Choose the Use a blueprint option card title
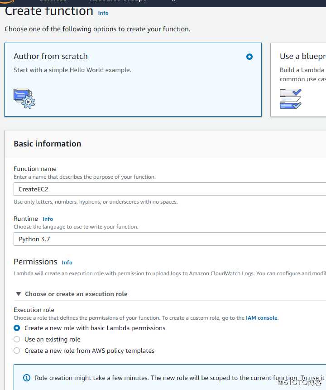The width and height of the screenshot is (326, 390). [302, 56]
